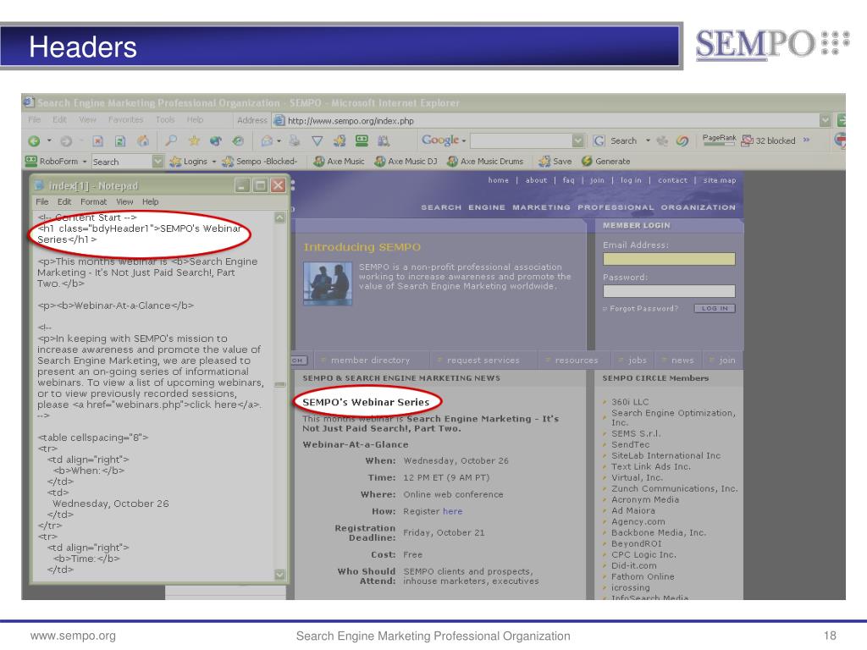Click the RoboForm Save button
The width and height of the screenshot is (867, 650).
[555, 162]
